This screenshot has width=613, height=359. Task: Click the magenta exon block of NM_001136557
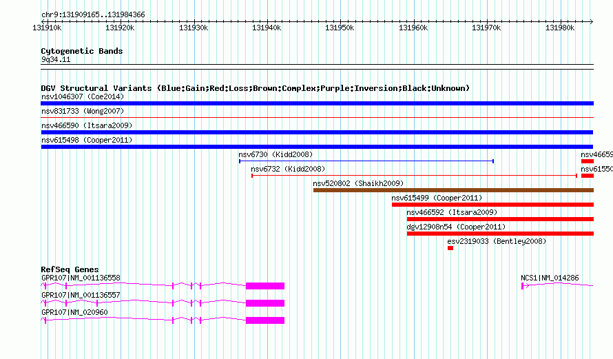point(265,303)
